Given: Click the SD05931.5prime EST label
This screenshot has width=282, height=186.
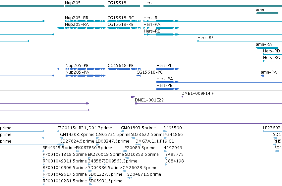Looking at the screenshot, I should coord(105,181).
